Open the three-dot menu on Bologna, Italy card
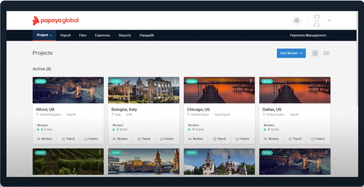This screenshot has width=364, height=187. click(175, 81)
